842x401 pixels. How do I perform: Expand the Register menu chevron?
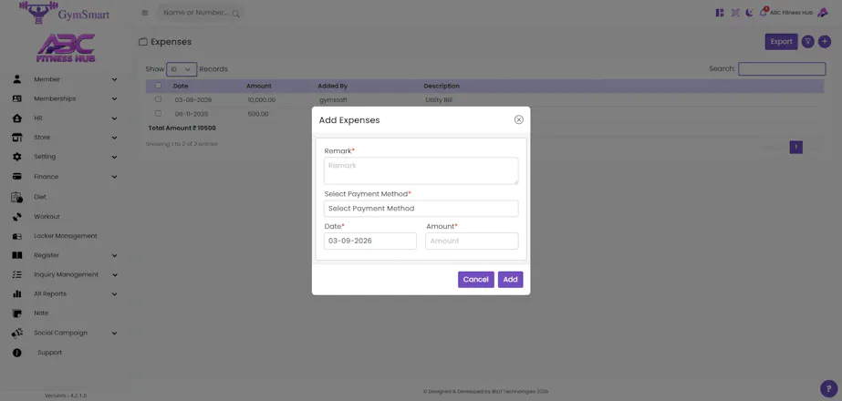(x=114, y=255)
